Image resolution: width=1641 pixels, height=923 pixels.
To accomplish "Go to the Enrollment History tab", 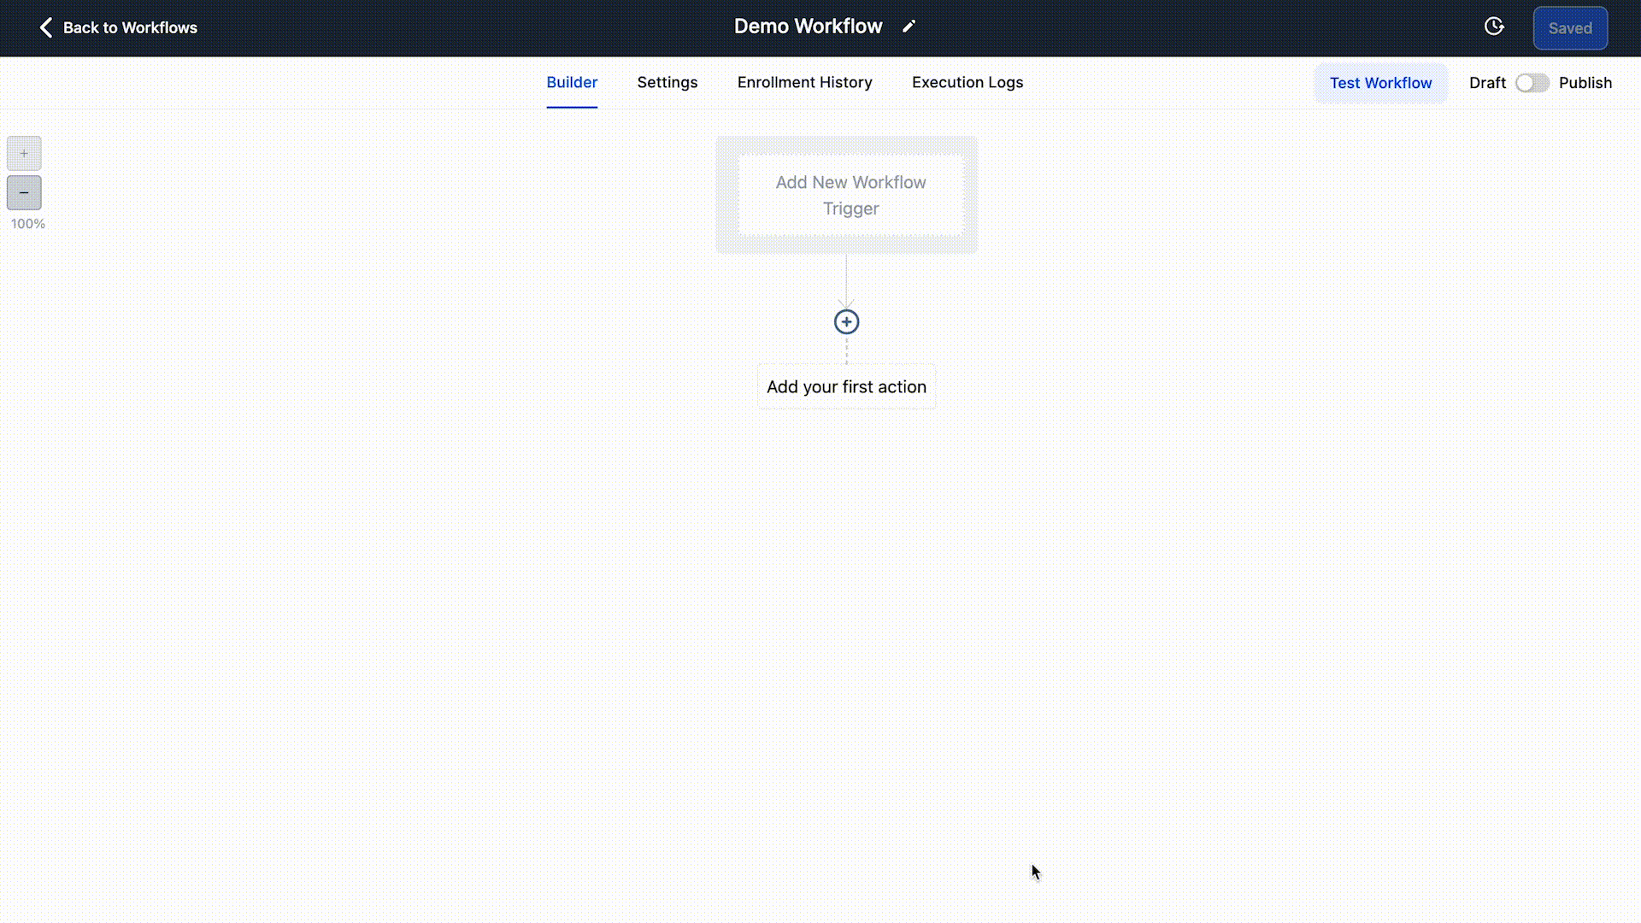I will tap(804, 83).
